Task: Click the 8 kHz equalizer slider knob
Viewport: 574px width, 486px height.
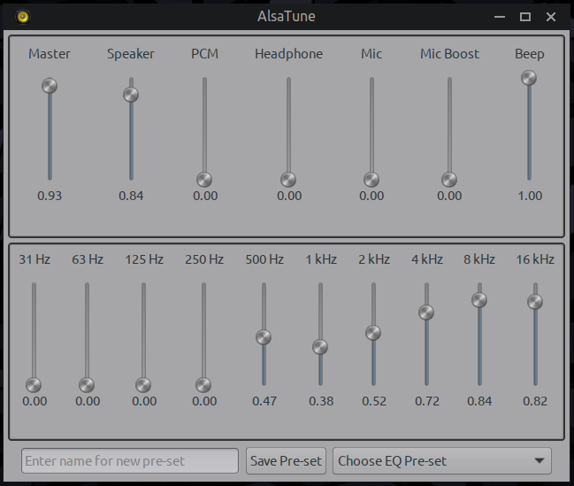Action: coord(479,300)
